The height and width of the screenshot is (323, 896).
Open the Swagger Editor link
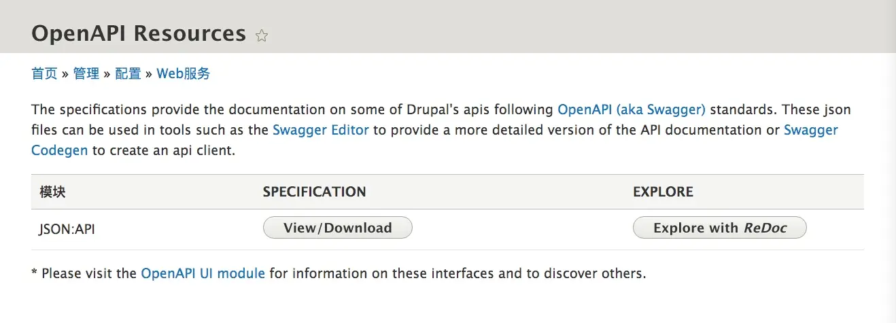[x=321, y=130]
